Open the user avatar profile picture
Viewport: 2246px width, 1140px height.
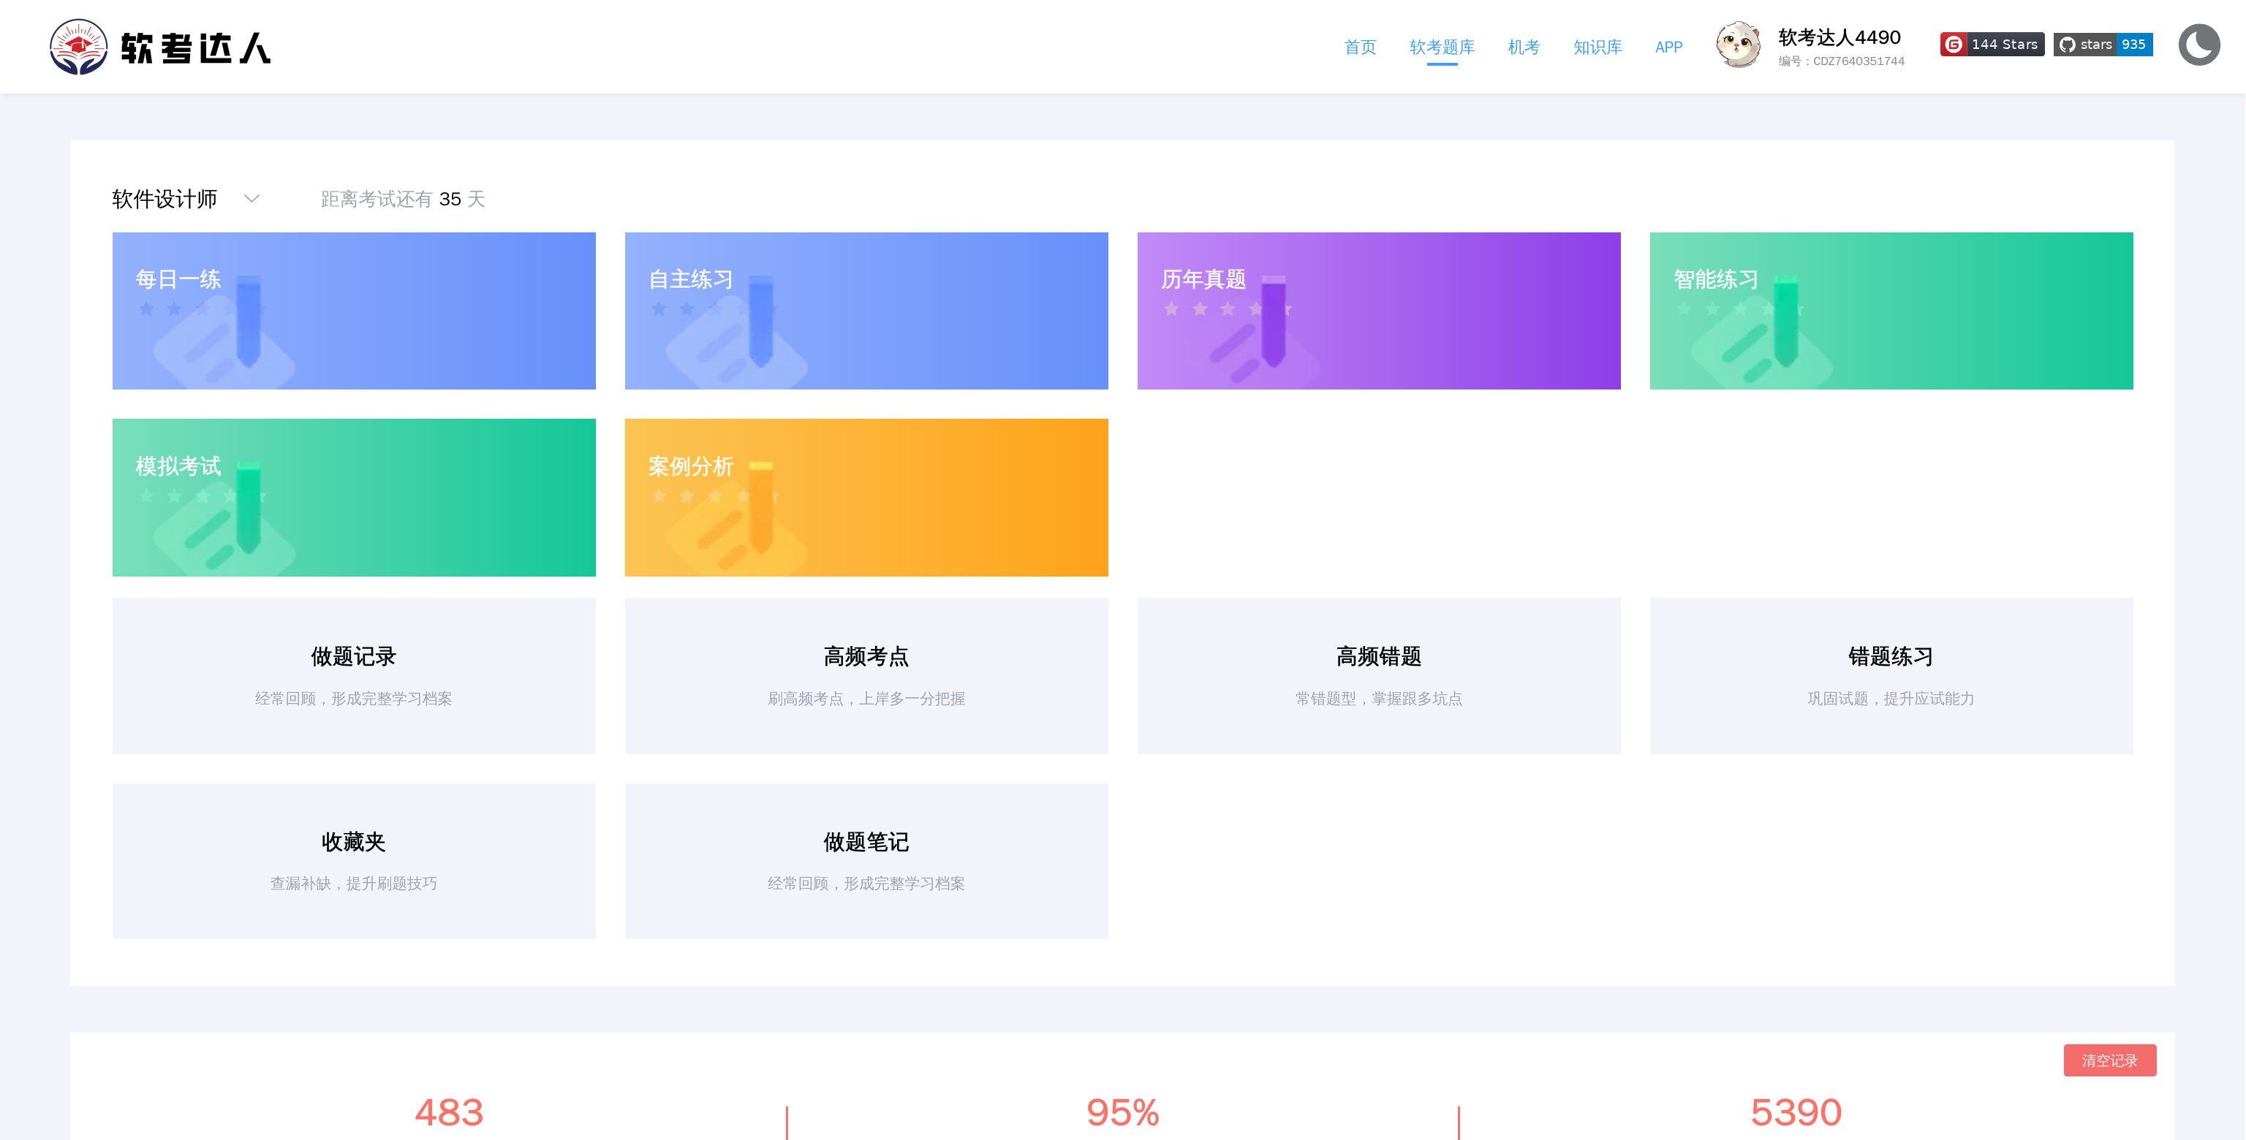point(1738,45)
